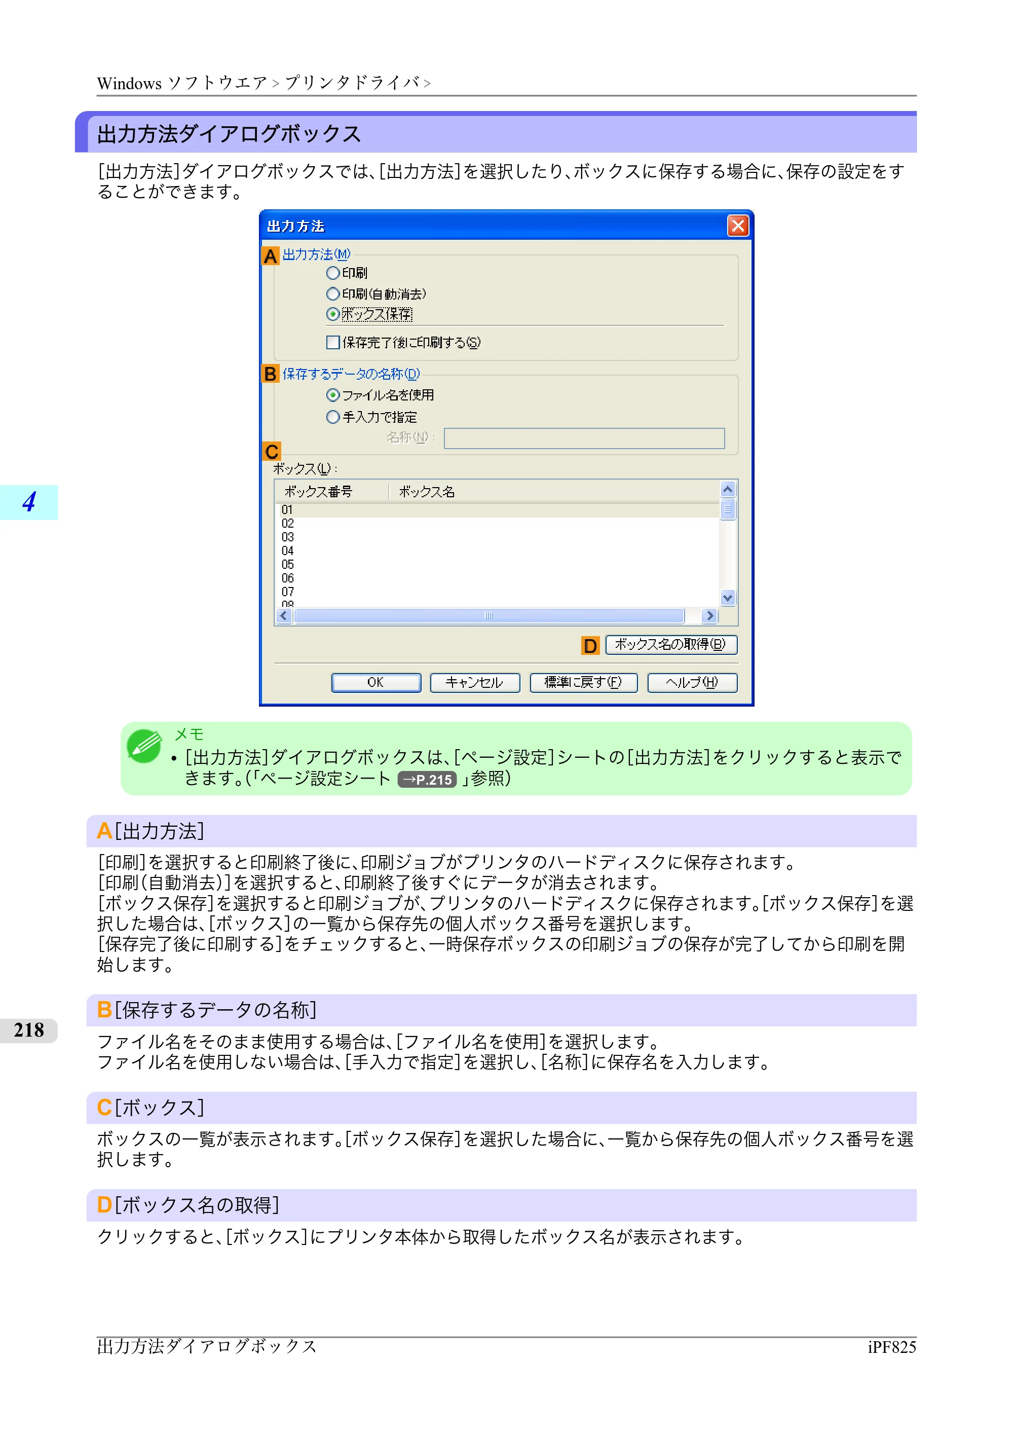The width and height of the screenshot is (1014, 1434).
Task: Select box row 03 in the list
Action: pos(497,538)
